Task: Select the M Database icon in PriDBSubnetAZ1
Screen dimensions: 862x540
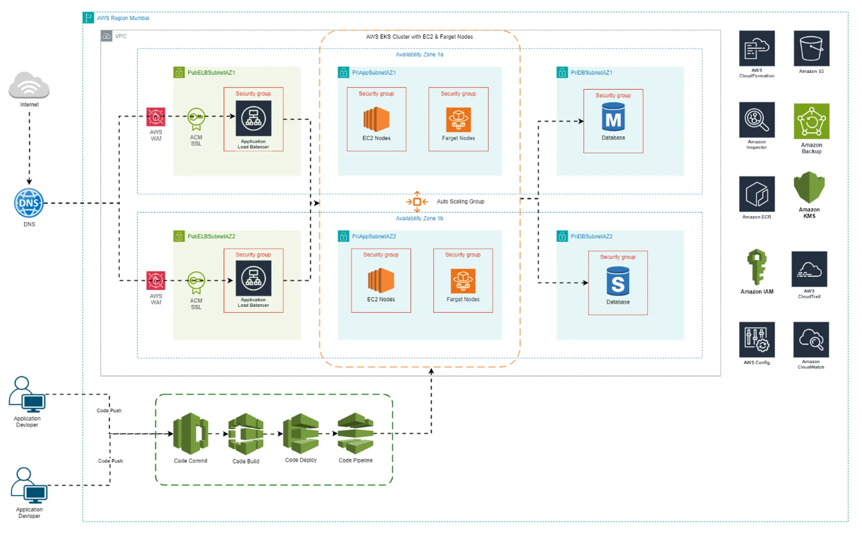Action: (613, 117)
